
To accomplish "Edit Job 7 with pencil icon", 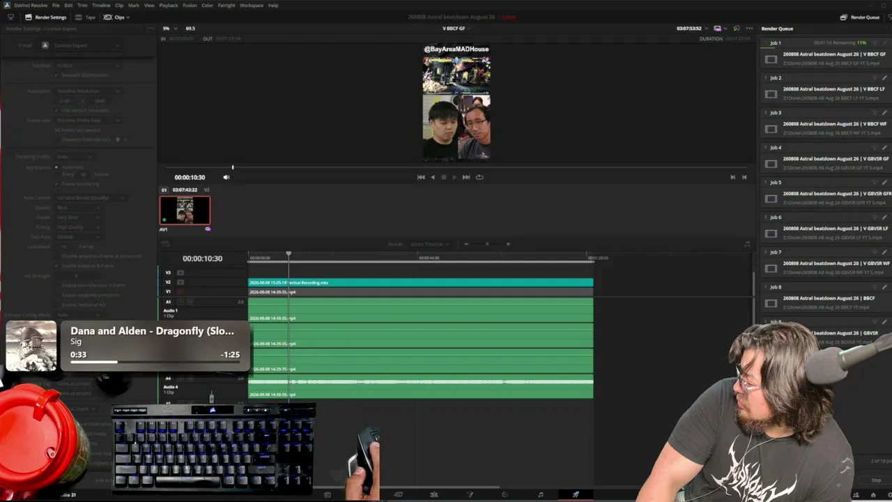I will (x=884, y=252).
